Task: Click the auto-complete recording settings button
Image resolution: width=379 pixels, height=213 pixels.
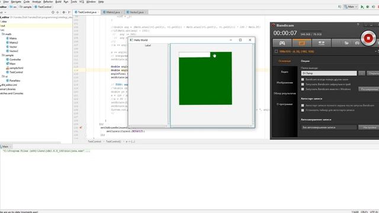Action: [x=369, y=127]
